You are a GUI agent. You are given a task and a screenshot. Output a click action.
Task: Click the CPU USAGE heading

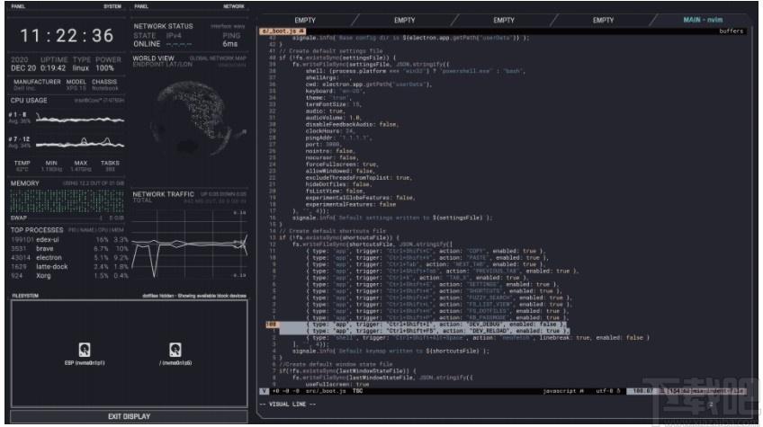tap(29, 100)
